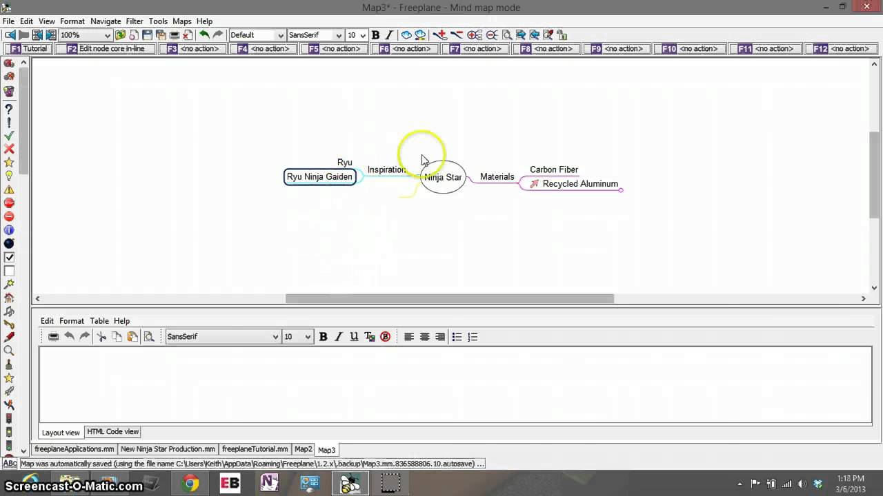Align note text right
This screenshot has height=496, width=883.
[x=440, y=337]
